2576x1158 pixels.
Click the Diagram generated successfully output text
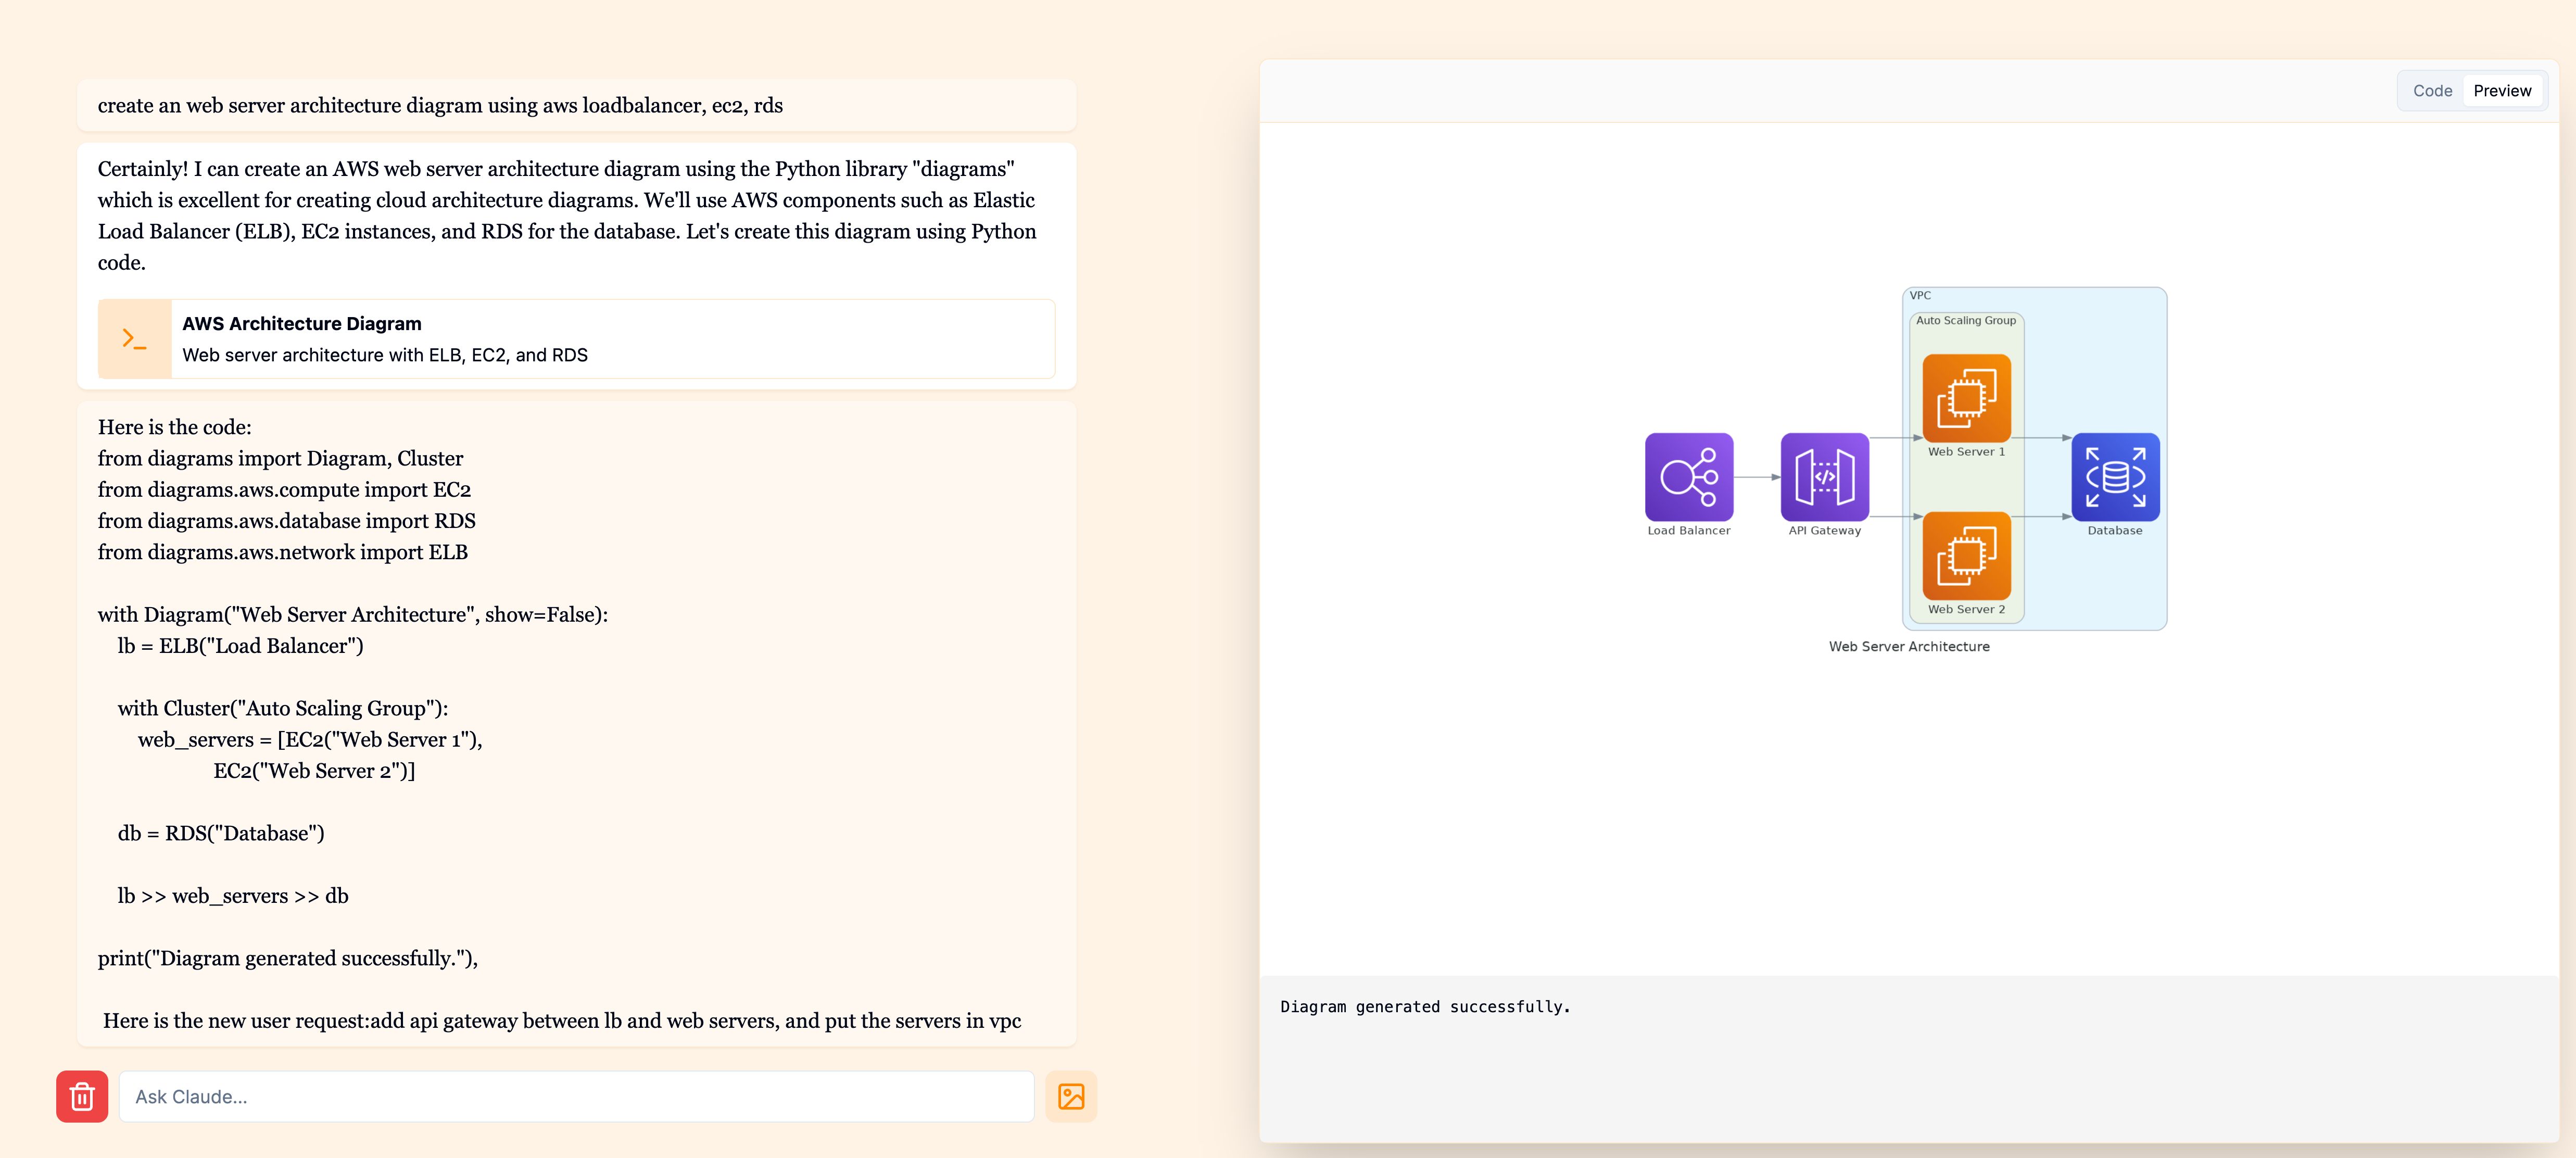coord(1424,1007)
